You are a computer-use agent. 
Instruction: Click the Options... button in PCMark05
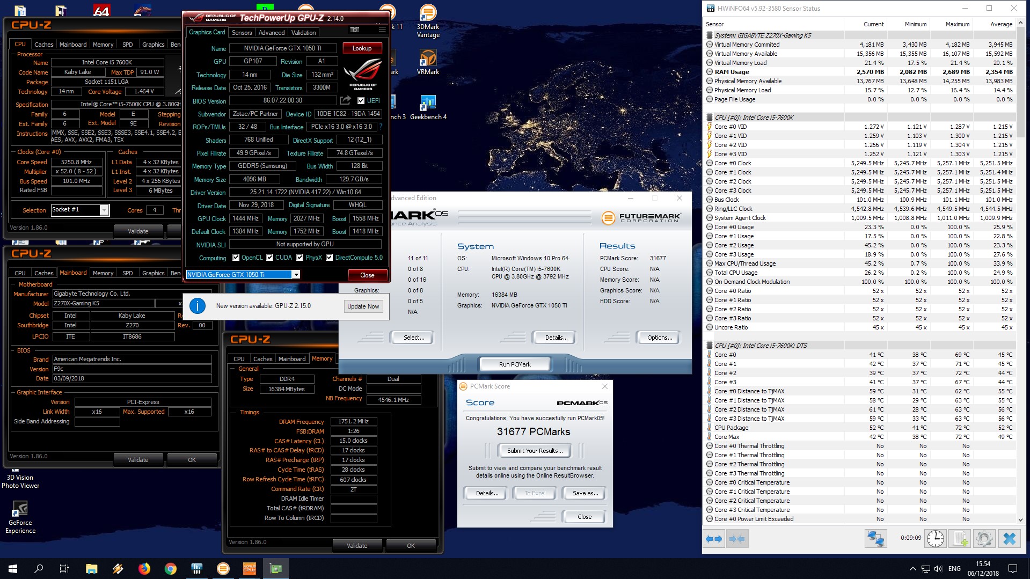[x=660, y=338]
